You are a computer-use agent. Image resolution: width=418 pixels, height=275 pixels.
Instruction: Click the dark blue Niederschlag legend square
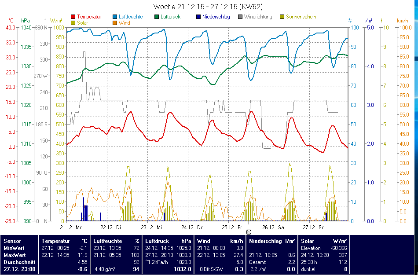click(x=199, y=17)
